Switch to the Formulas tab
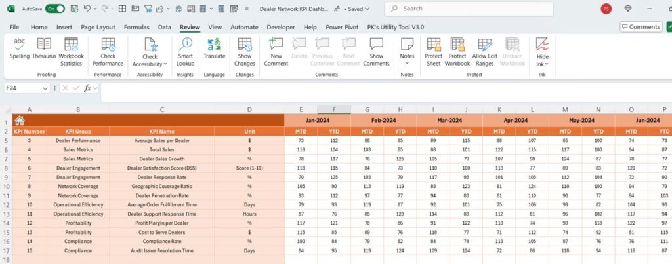The image size is (672, 264). pyautogui.click(x=136, y=28)
